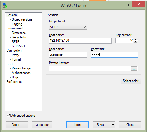Click the Save... button
Image resolution: width=147 pixels, height=132 pixels.
pyautogui.click(x=102, y=125)
